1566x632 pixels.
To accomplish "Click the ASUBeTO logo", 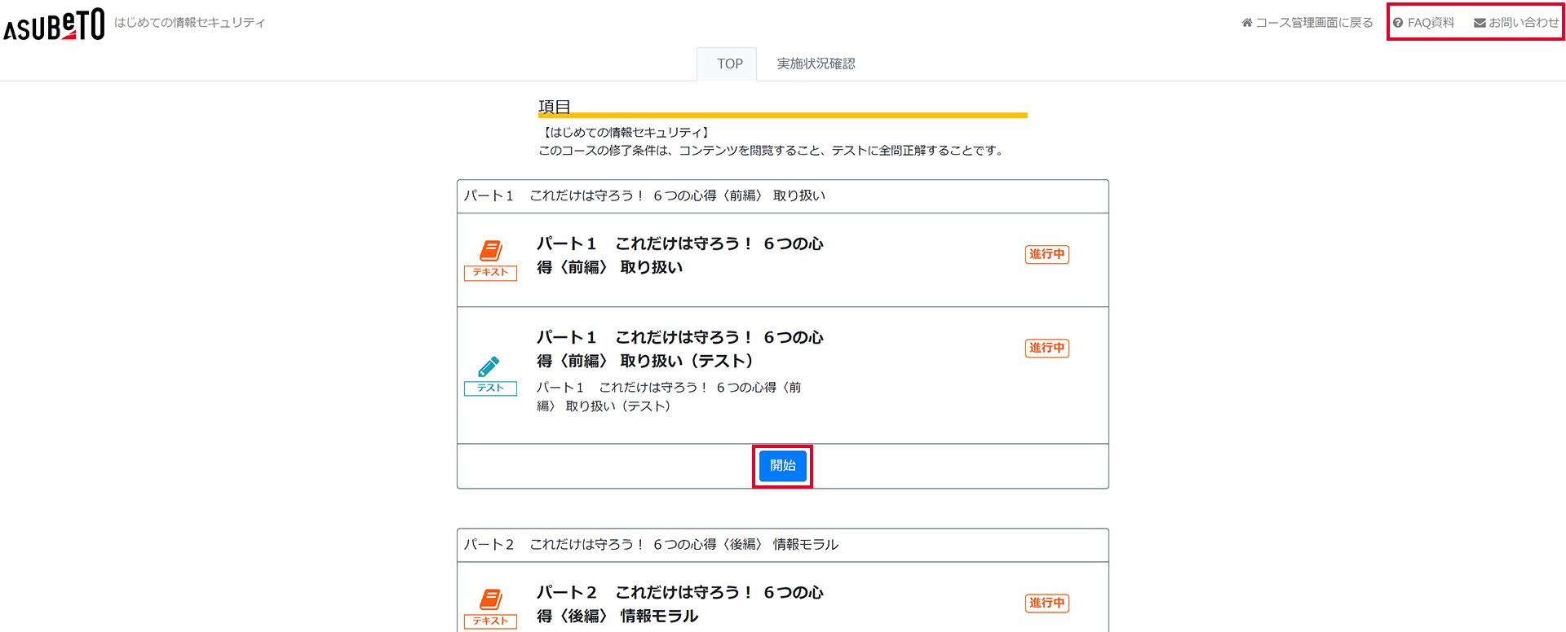I will 54,24.
